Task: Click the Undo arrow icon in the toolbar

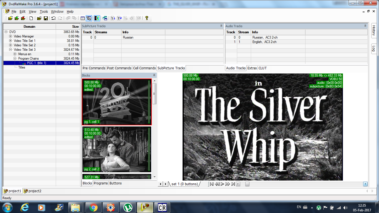Action: tap(54, 18)
